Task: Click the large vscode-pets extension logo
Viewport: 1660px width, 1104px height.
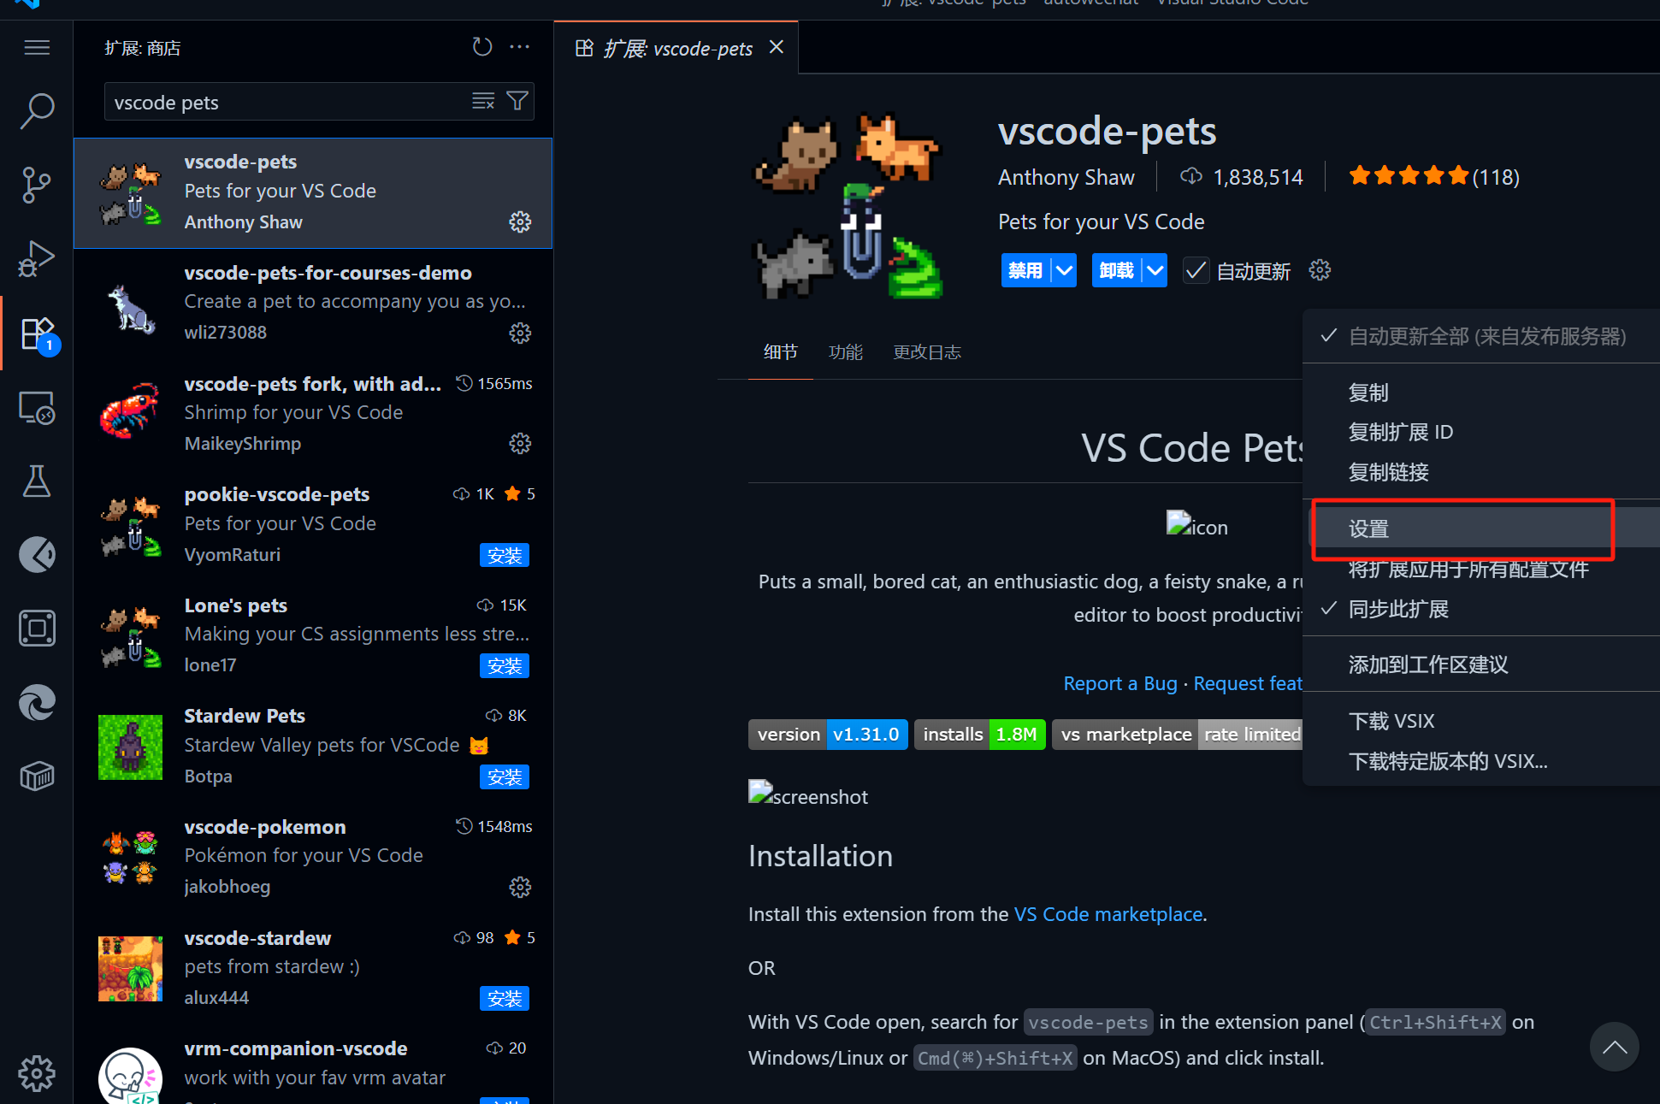Action: 848,207
